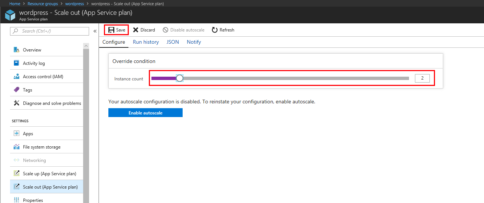Image resolution: width=484 pixels, height=203 pixels.
Task: Click the Scale out pencil icon
Action: (x=16, y=187)
